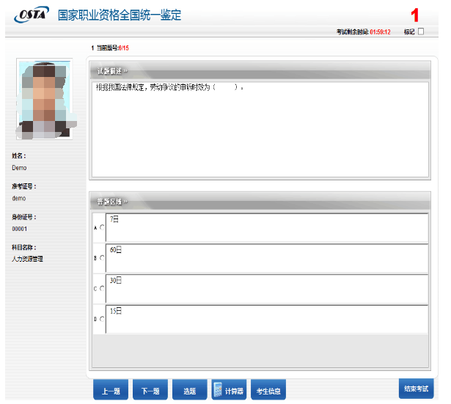The width and height of the screenshot is (451, 404).
Task: Go to next question with 下一题
Action: coord(151,391)
